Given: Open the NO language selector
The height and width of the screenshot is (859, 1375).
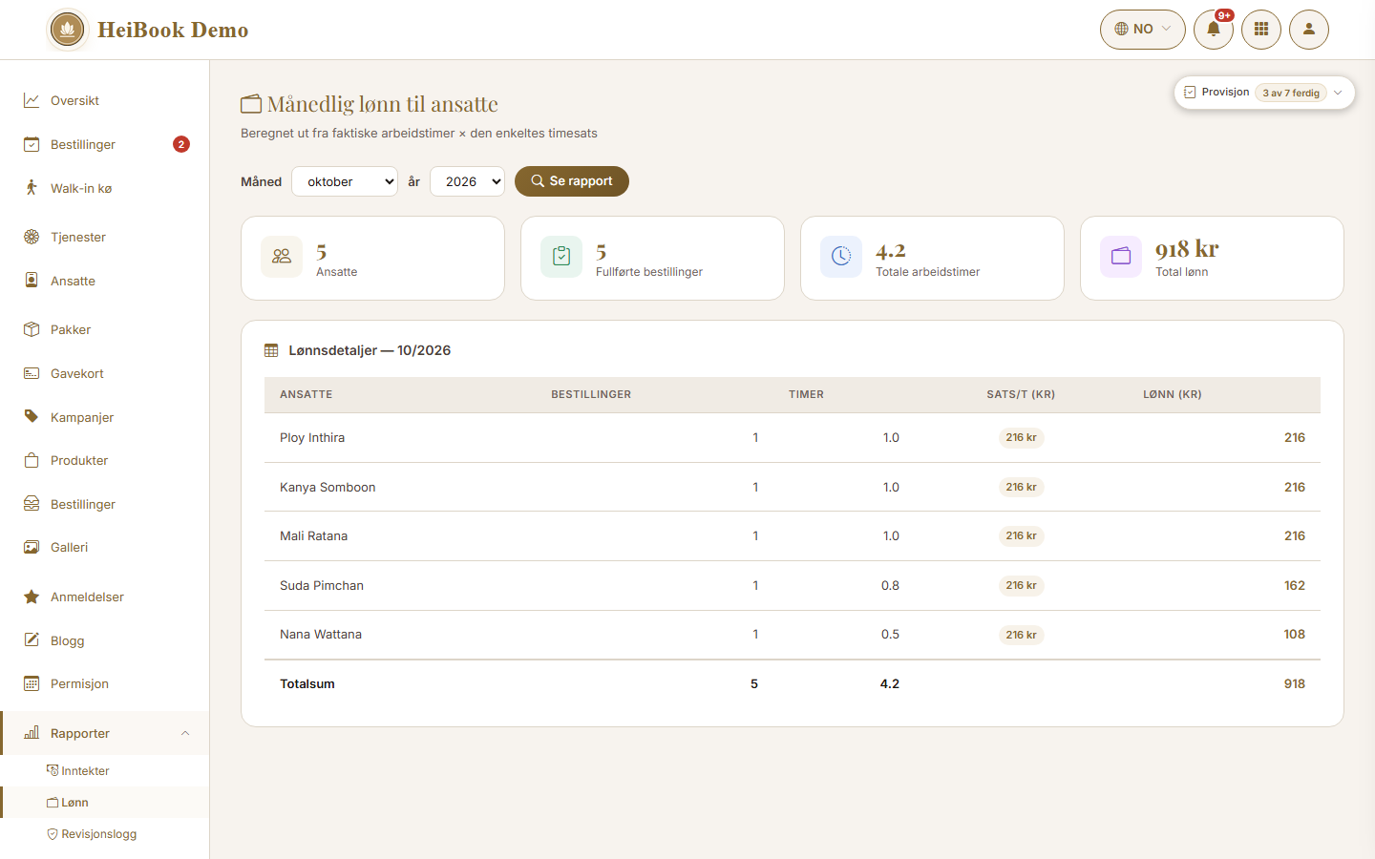Looking at the screenshot, I should coord(1143,30).
